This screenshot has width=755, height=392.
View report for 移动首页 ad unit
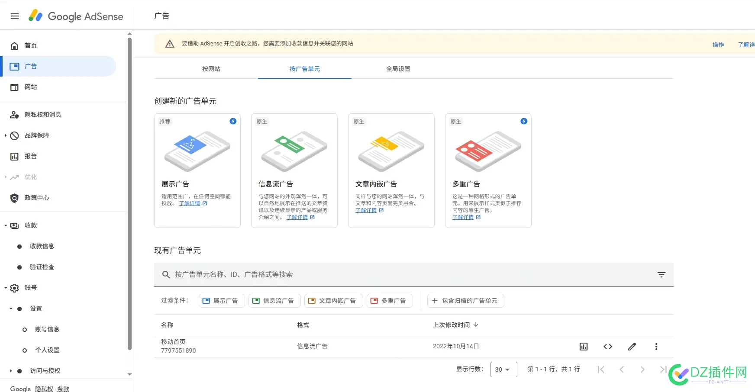[584, 347]
